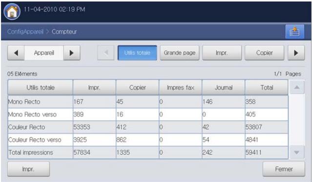
Task: Click the value 57834 in Total impressions
Action: coord(82,153)
